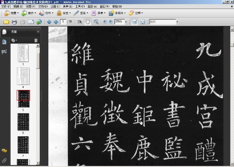234x167 pixels.
Task: Select page 4 thumbnail
Action: [23, 76]
